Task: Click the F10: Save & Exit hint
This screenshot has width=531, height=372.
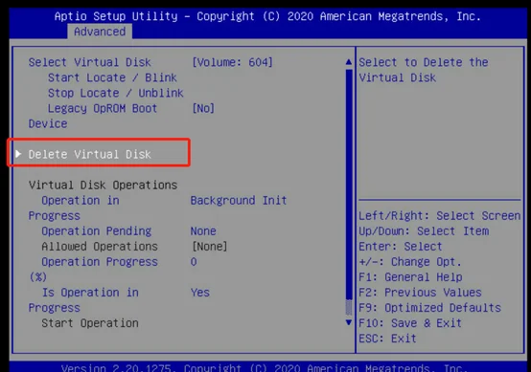Action: coord(410,323)
